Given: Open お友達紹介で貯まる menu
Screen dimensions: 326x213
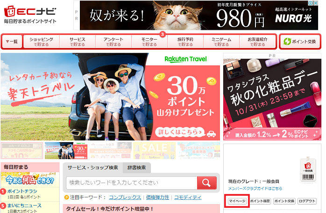Looking at the screenshot, I should coord(257,41).
